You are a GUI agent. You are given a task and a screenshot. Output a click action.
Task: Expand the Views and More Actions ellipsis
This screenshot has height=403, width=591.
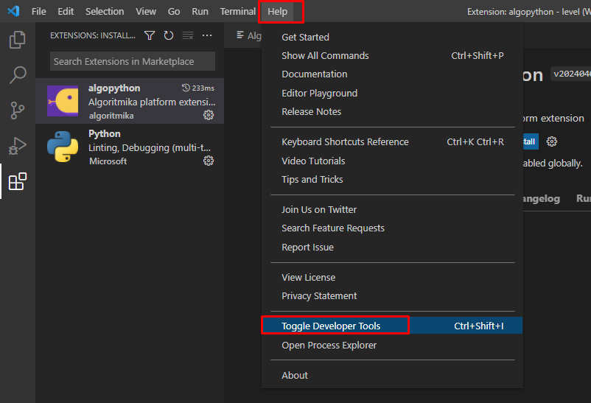[207, 35]
